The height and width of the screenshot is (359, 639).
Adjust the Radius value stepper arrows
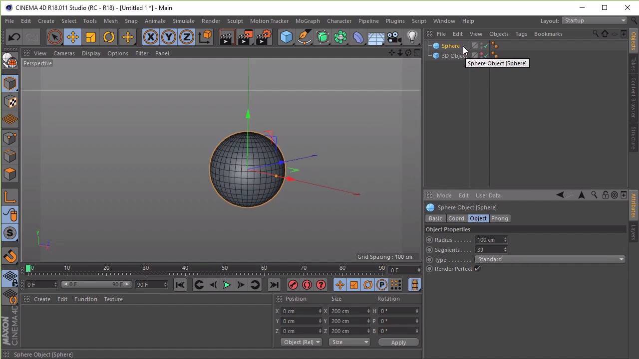pyautogui.click(x=505, y=240)
